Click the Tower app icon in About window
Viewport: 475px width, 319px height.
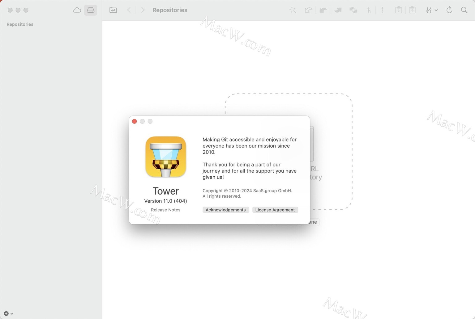(x=166, y=157)
